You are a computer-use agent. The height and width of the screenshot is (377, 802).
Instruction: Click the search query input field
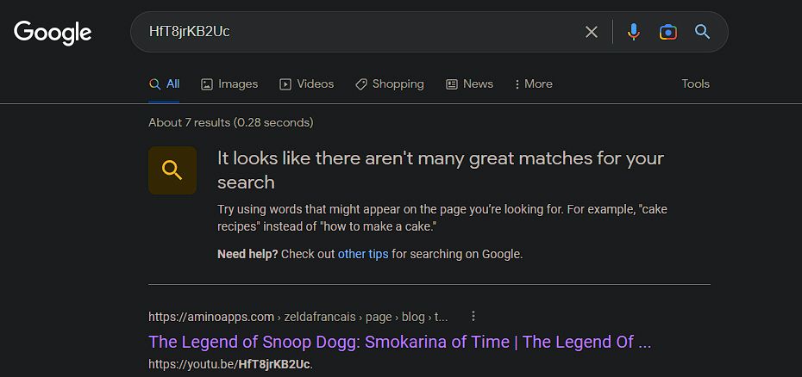pos(362,32)
